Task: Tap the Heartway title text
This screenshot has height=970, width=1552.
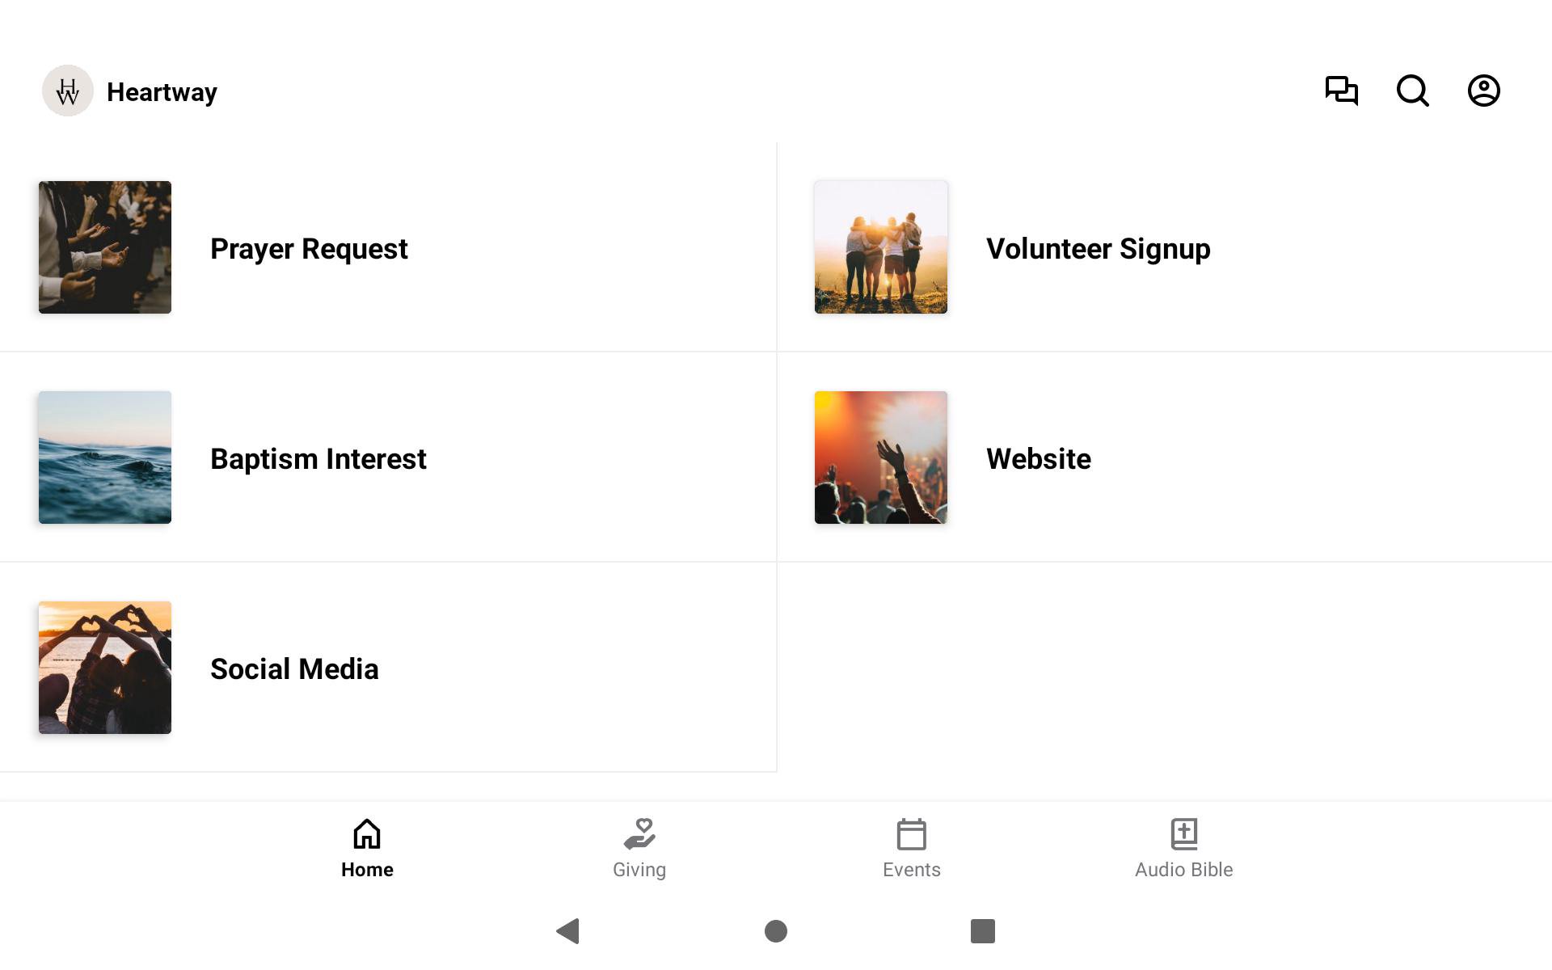Action: click(x=162, y=92)
